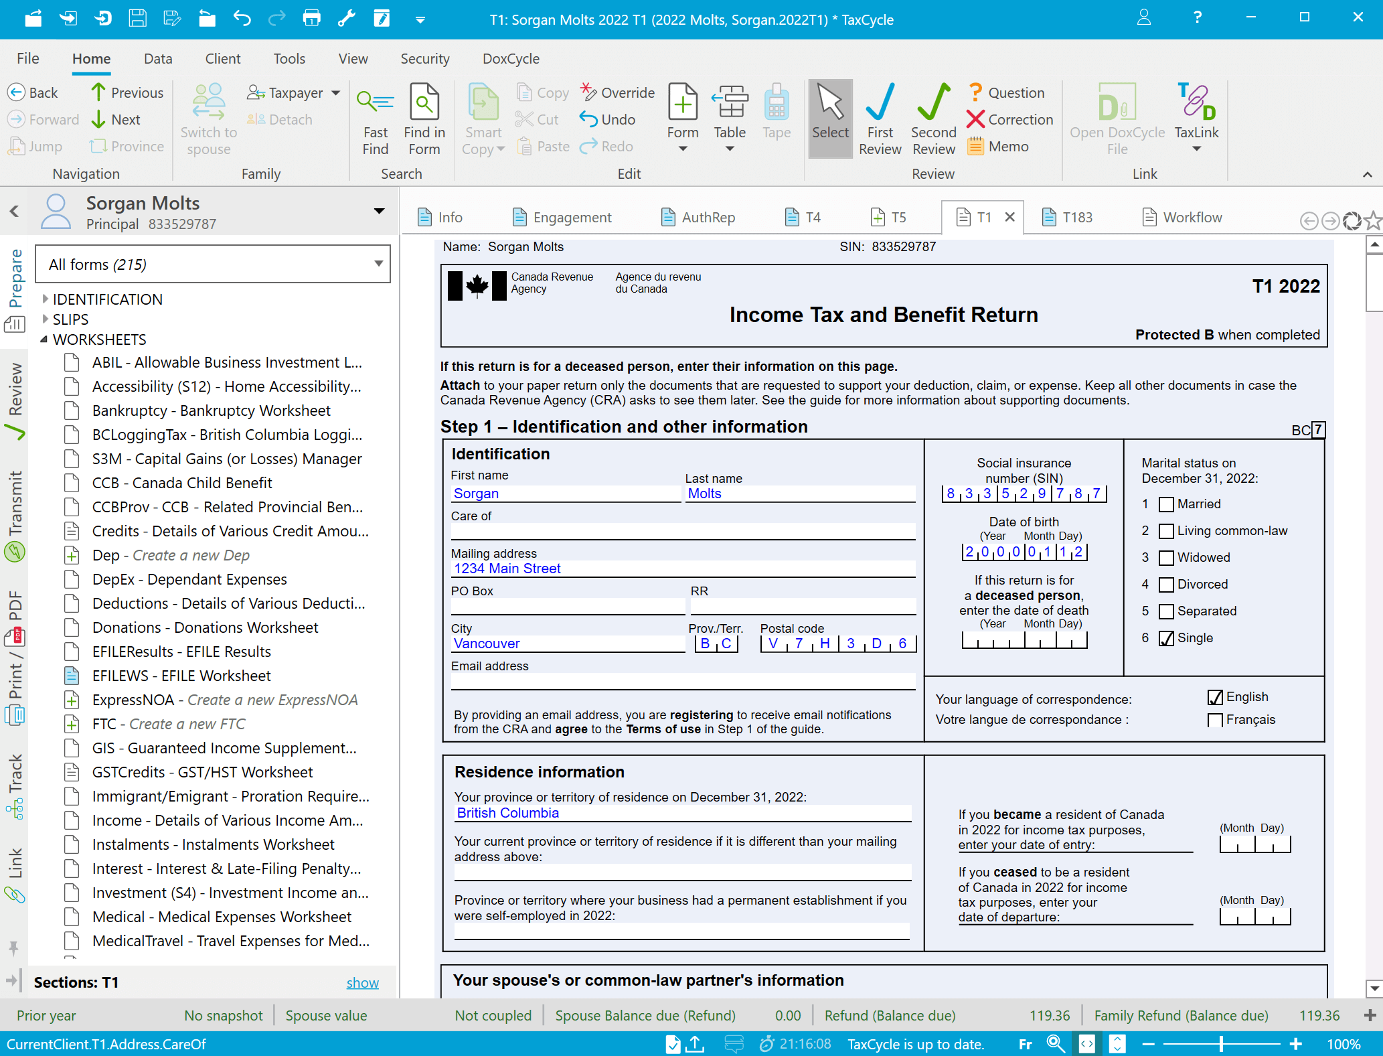
Task: Click the show link beside Sections: T1
Action: (x=362, y=982)
